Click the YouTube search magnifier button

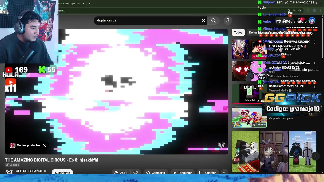pos(213,20)
